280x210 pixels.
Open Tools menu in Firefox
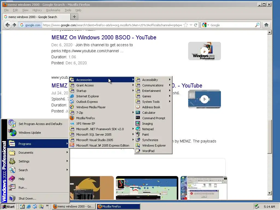[x=68, y=10]
